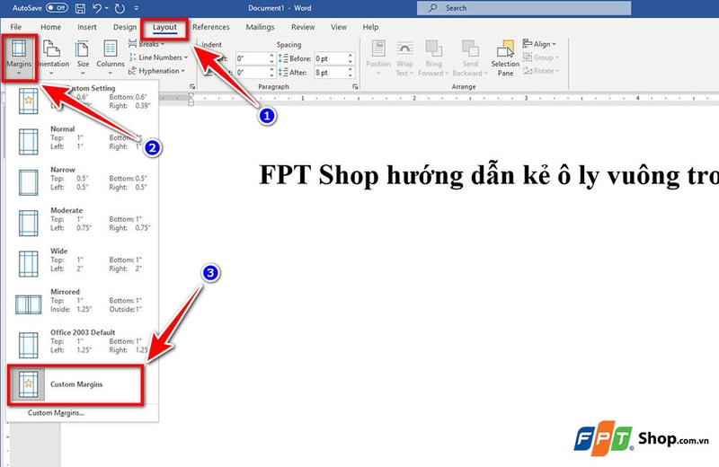This screenshot has height=467, width=719.
Task: Click the Save floppy disk icon
Action: coord(80,8)
